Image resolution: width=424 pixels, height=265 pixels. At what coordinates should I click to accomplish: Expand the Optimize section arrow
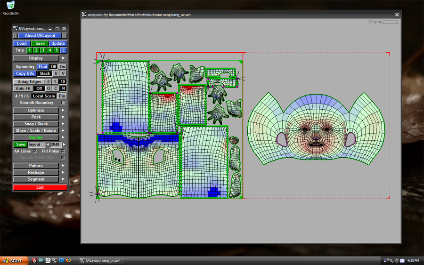click(63, 110)
